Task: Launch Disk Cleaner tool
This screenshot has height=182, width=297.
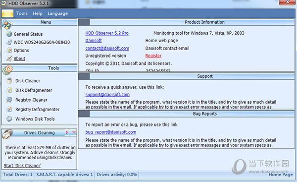Action: [28, 81]
